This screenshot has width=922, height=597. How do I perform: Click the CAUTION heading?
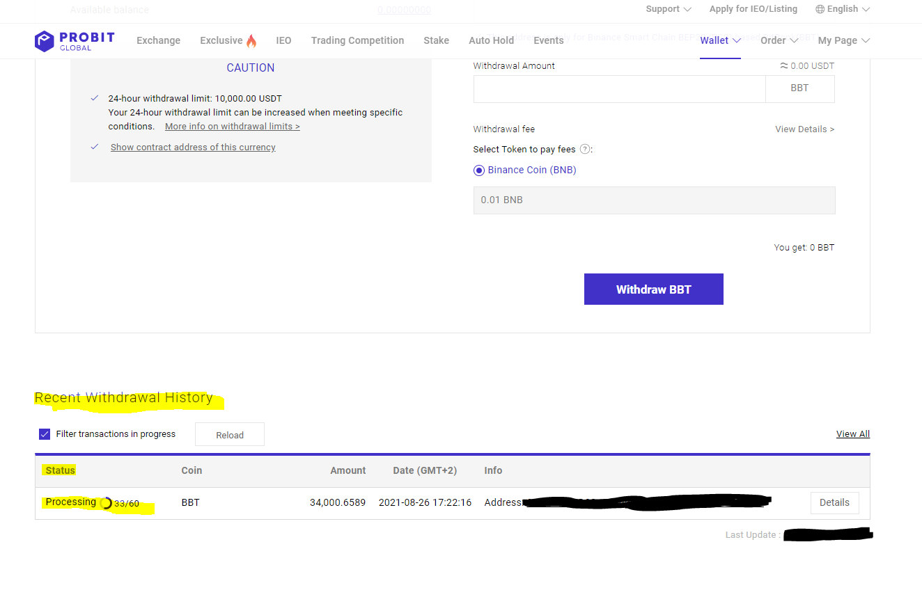click(x=251, y=68)
